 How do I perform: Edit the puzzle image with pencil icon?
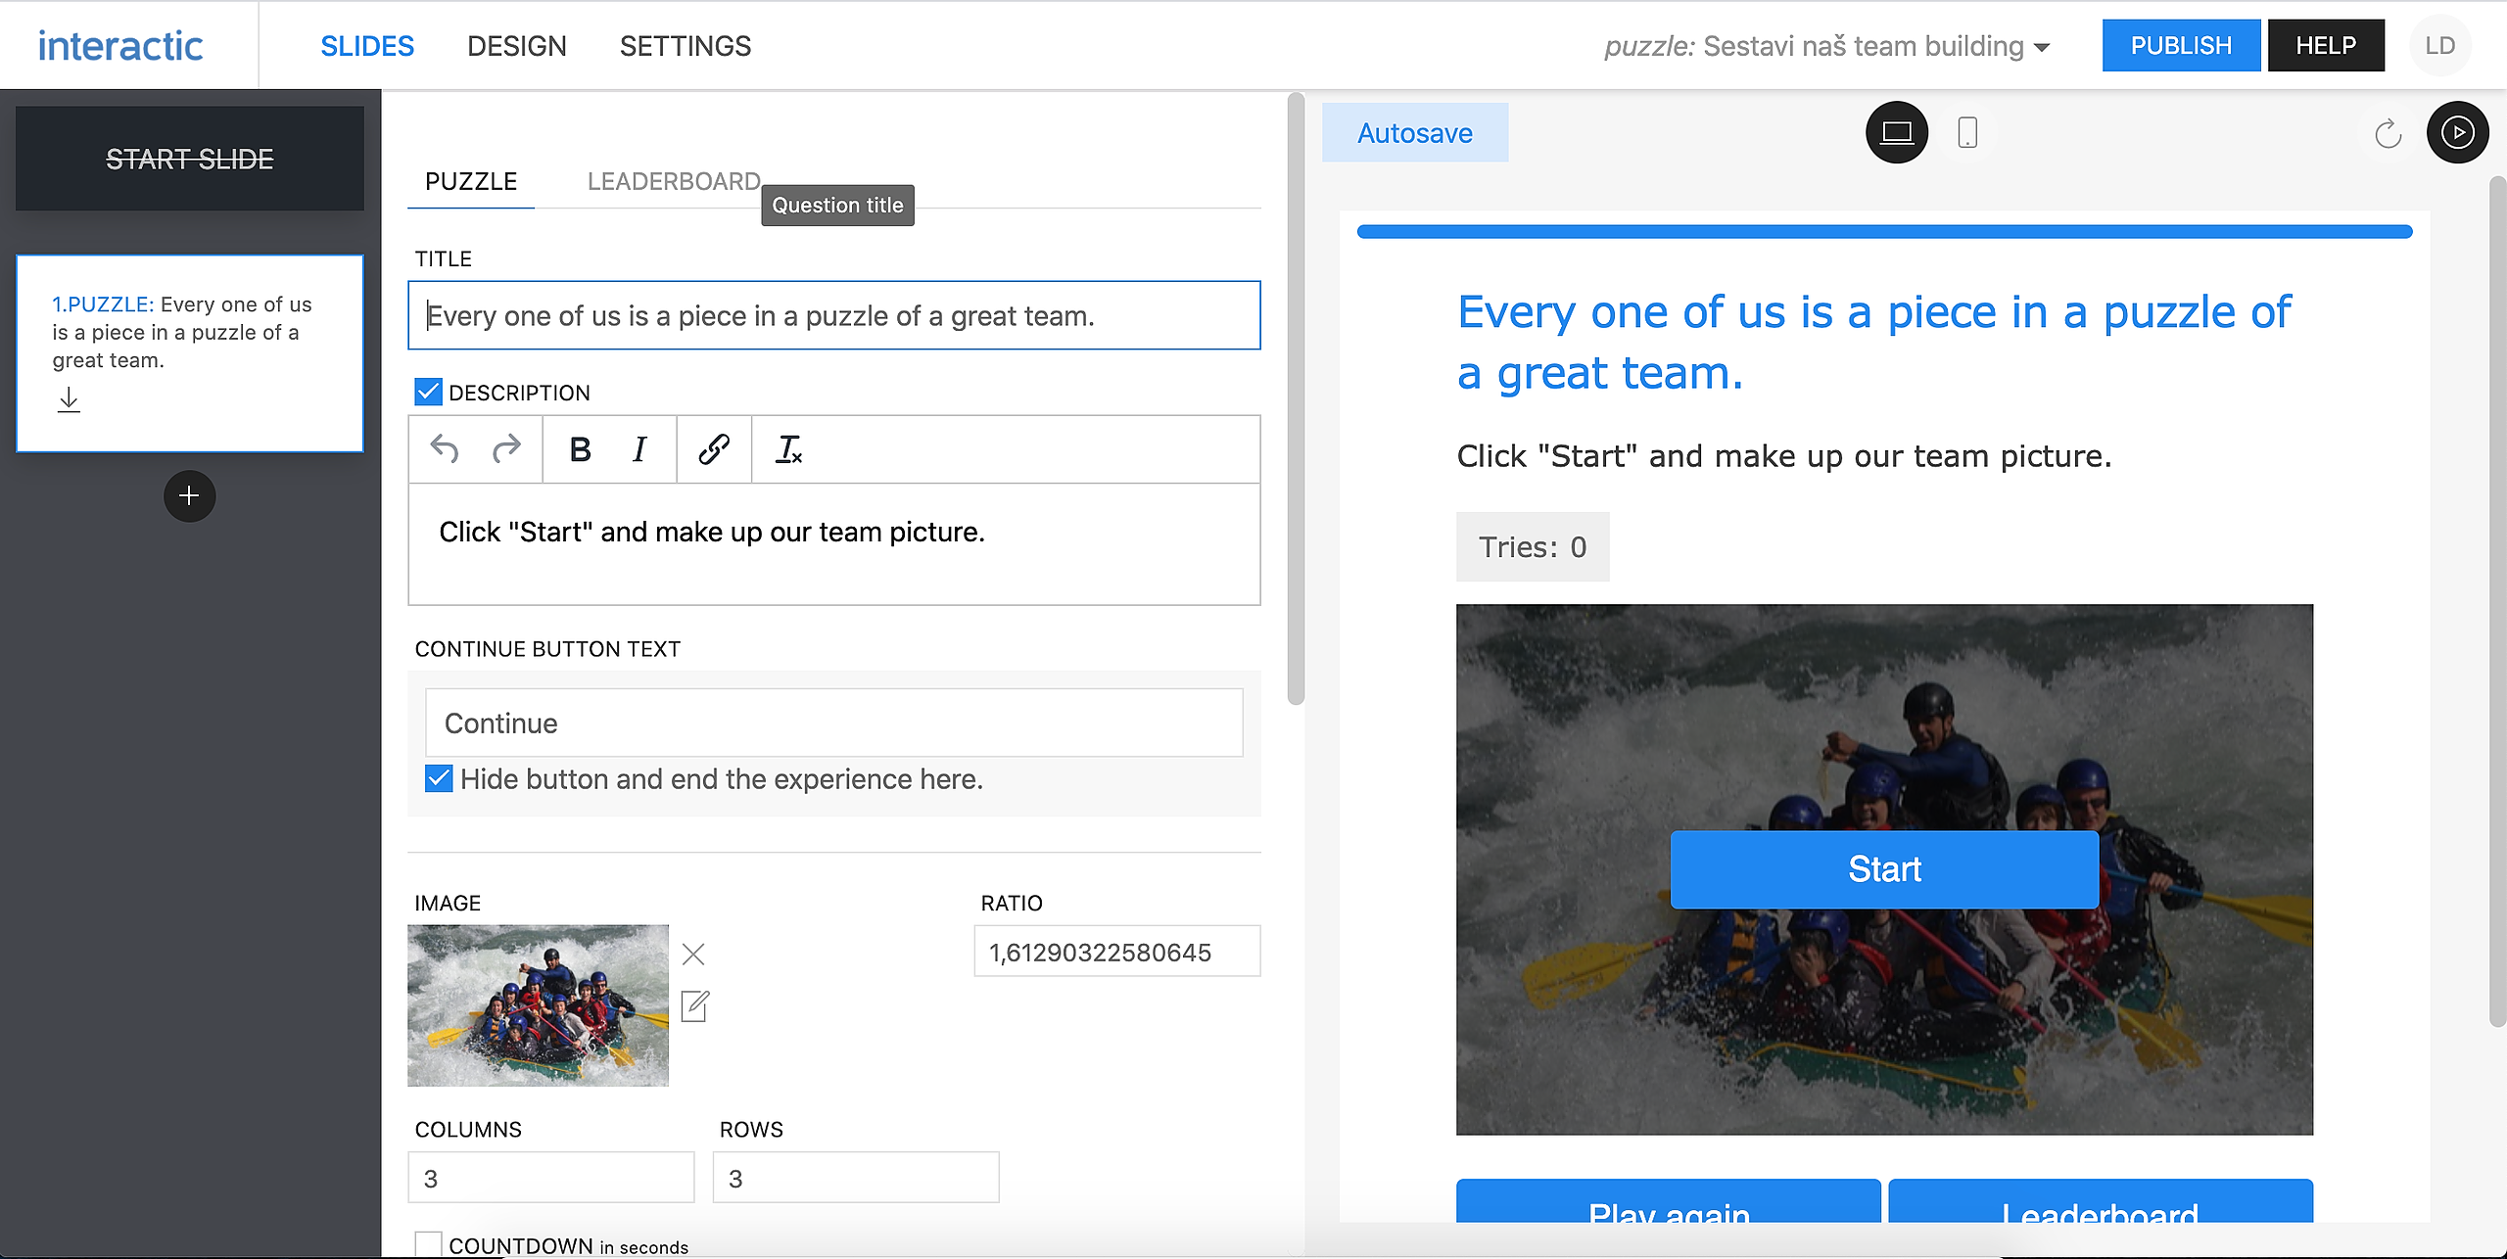tap(694, 1005)
